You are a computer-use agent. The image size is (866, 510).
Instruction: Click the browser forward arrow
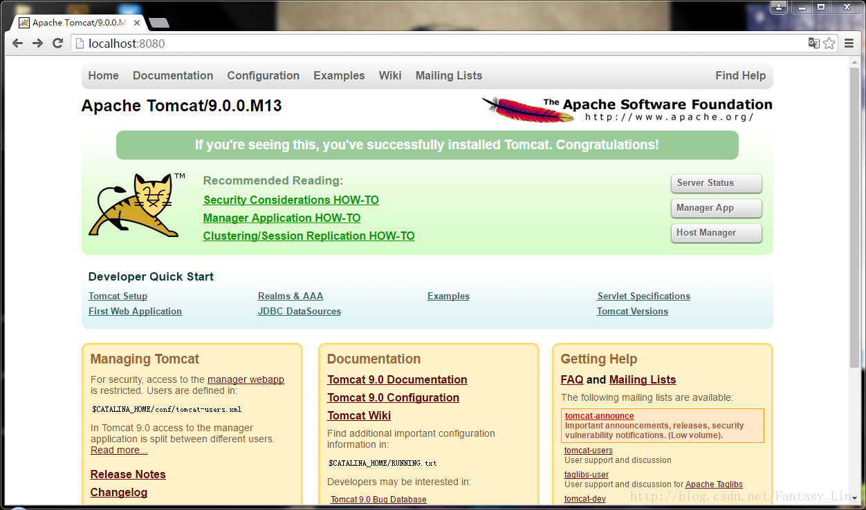click(38, 44)
